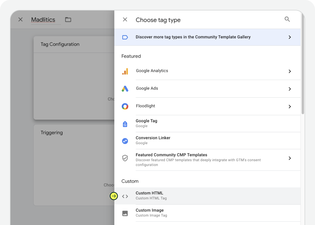
Task: Select the Google Tag type
Action: point(207,124)
